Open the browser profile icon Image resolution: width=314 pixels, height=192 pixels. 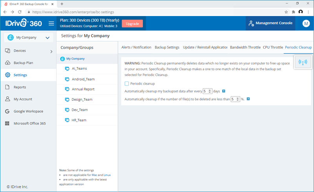coord(301,12)
